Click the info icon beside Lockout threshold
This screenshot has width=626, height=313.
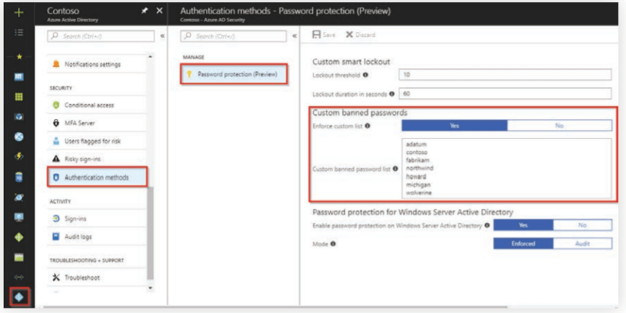pos(365,75)
